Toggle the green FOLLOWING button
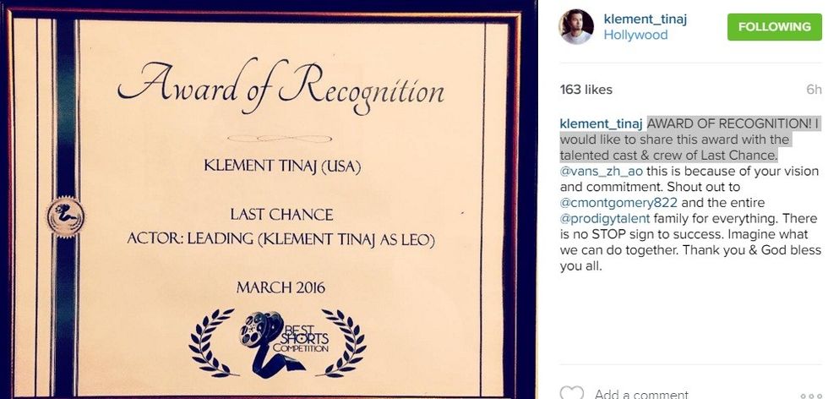 point(774,26)
